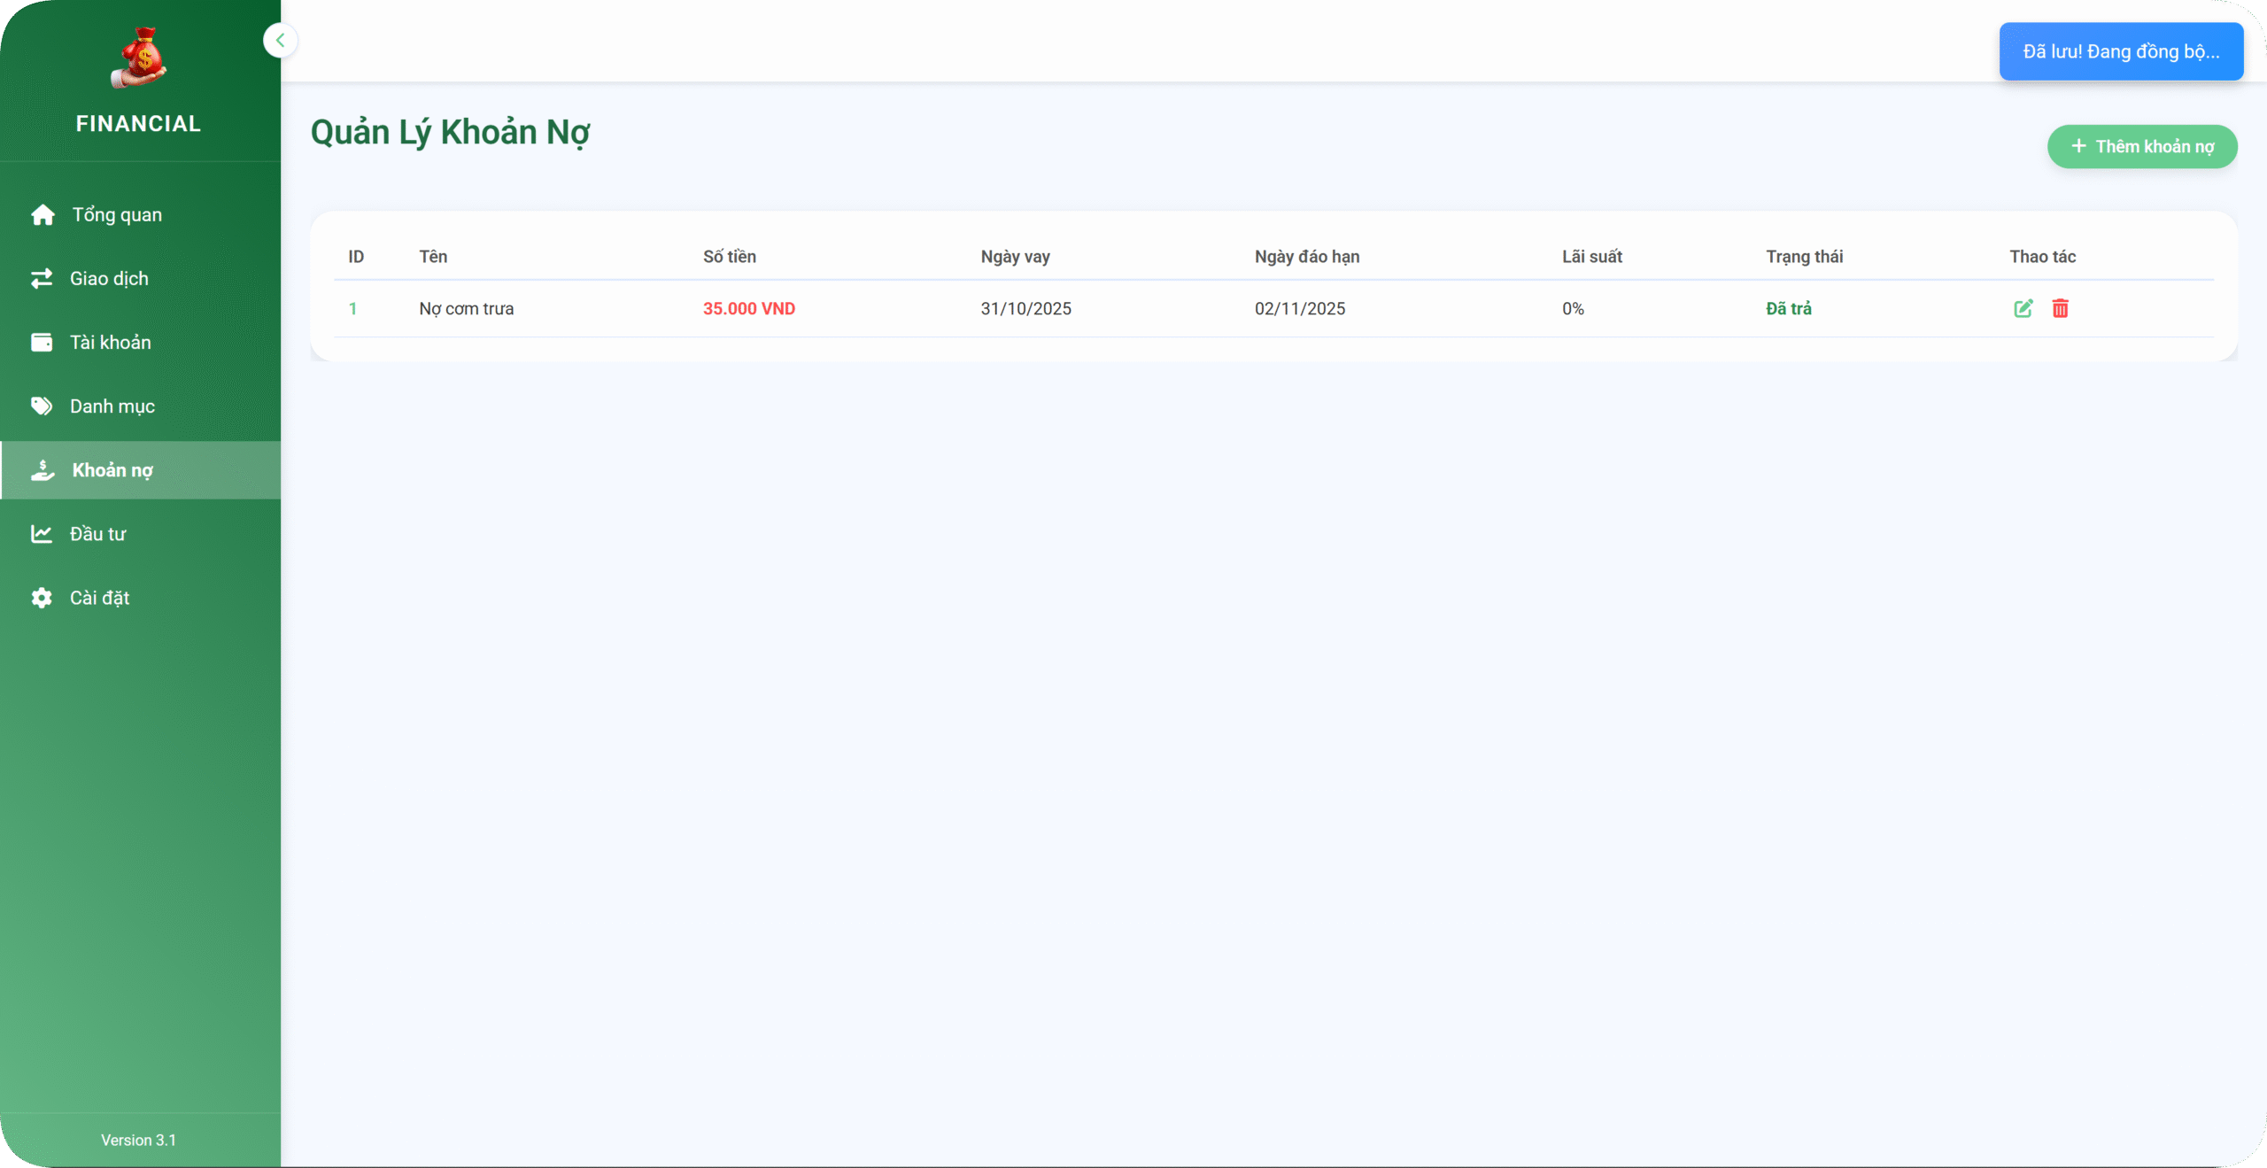Collapse the sidebar with the chevron button
2267x1168 pixels.
pyautogui.click(x=280, y=40)
